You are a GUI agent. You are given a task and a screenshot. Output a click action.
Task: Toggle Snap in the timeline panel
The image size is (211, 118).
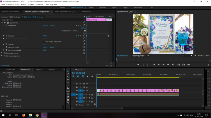(x=78, y=76)
